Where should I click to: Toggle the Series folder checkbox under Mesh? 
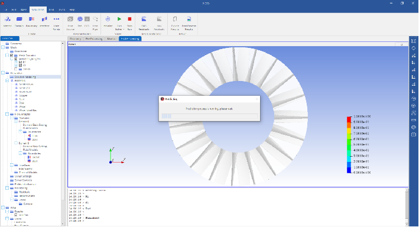tap(16, 69)
